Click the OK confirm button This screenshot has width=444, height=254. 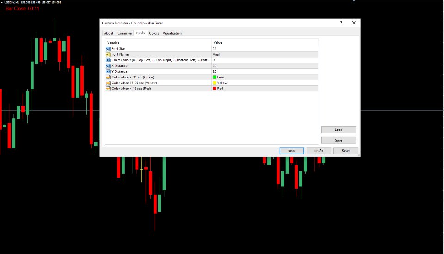[292, 151]
